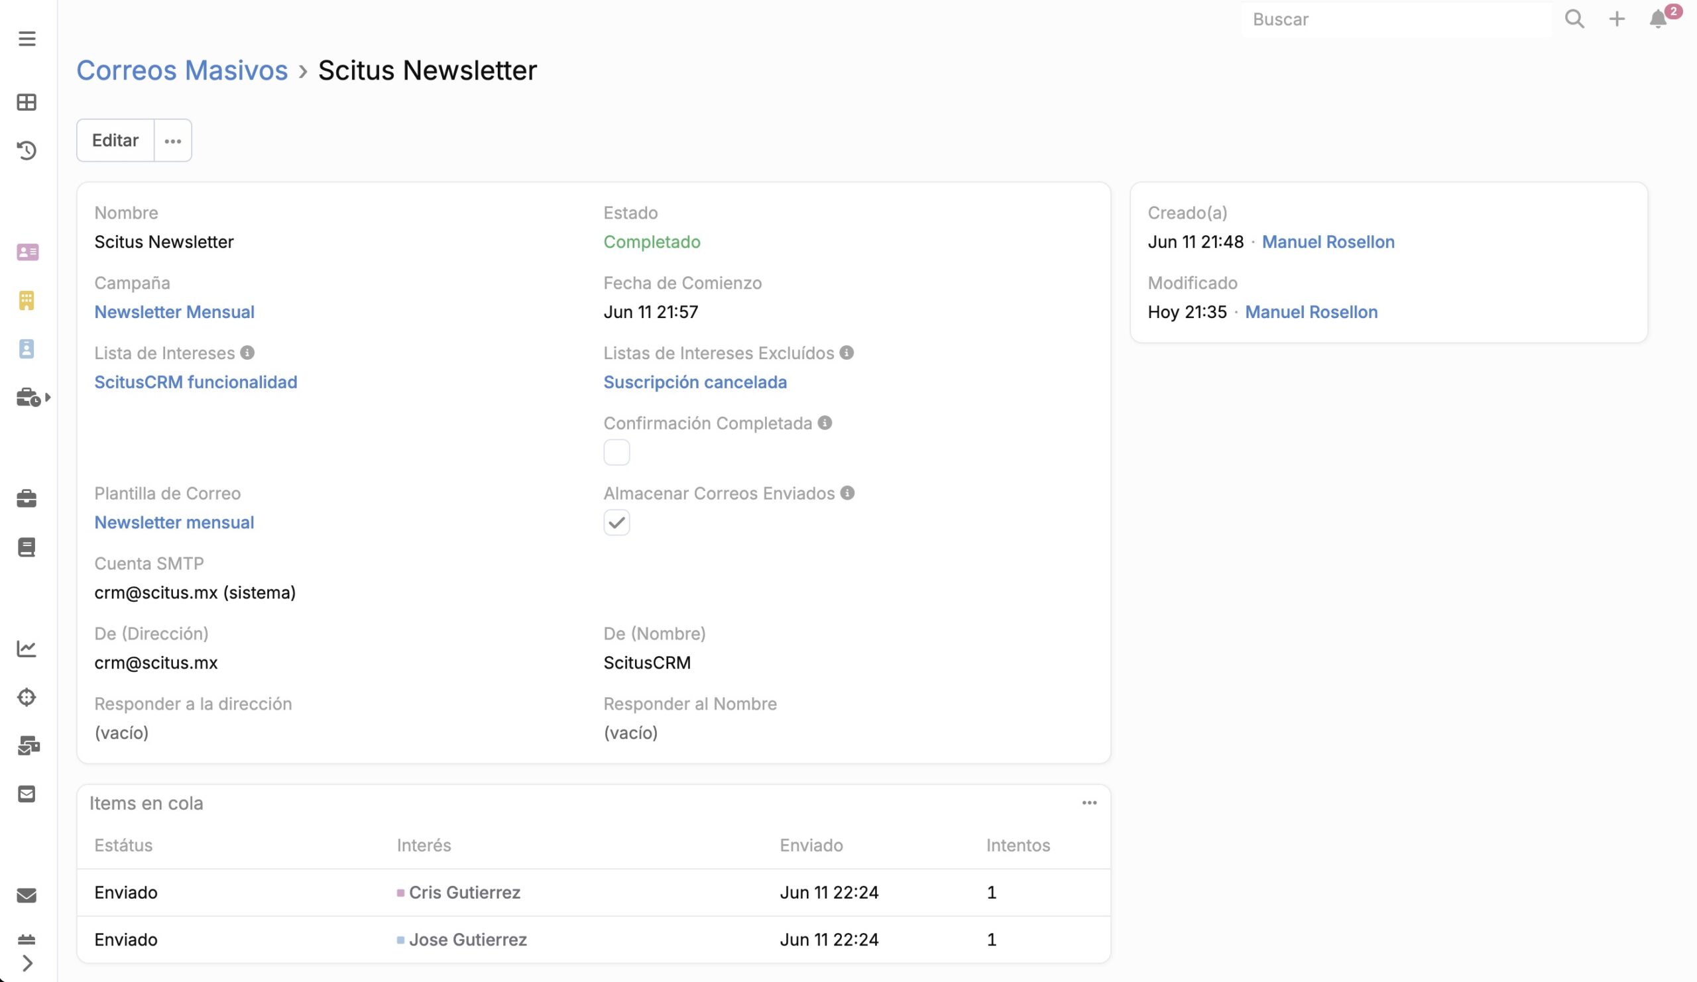1697x982 pixels.
Task: Open the dashboard grid icon in the sidebar
Action: coord(27,102)
